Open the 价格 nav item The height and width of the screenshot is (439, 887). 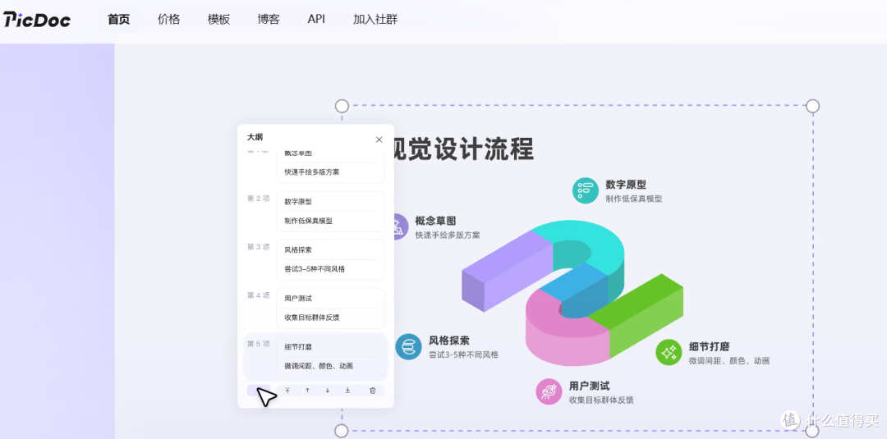pyautogui.click(x=168, y=19)
